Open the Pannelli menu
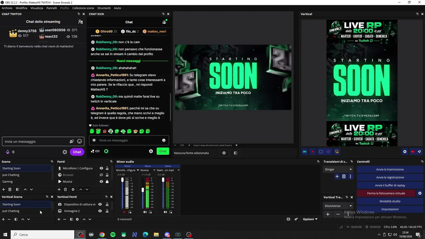 point(51,8)
